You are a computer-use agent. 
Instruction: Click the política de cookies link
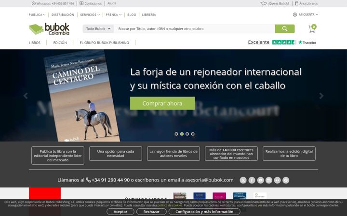click(x=170, y=205)
